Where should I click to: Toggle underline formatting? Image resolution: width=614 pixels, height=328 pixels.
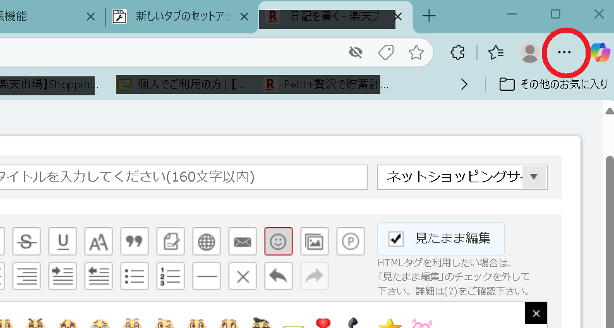pyautogui.click(x=63, y=241)
